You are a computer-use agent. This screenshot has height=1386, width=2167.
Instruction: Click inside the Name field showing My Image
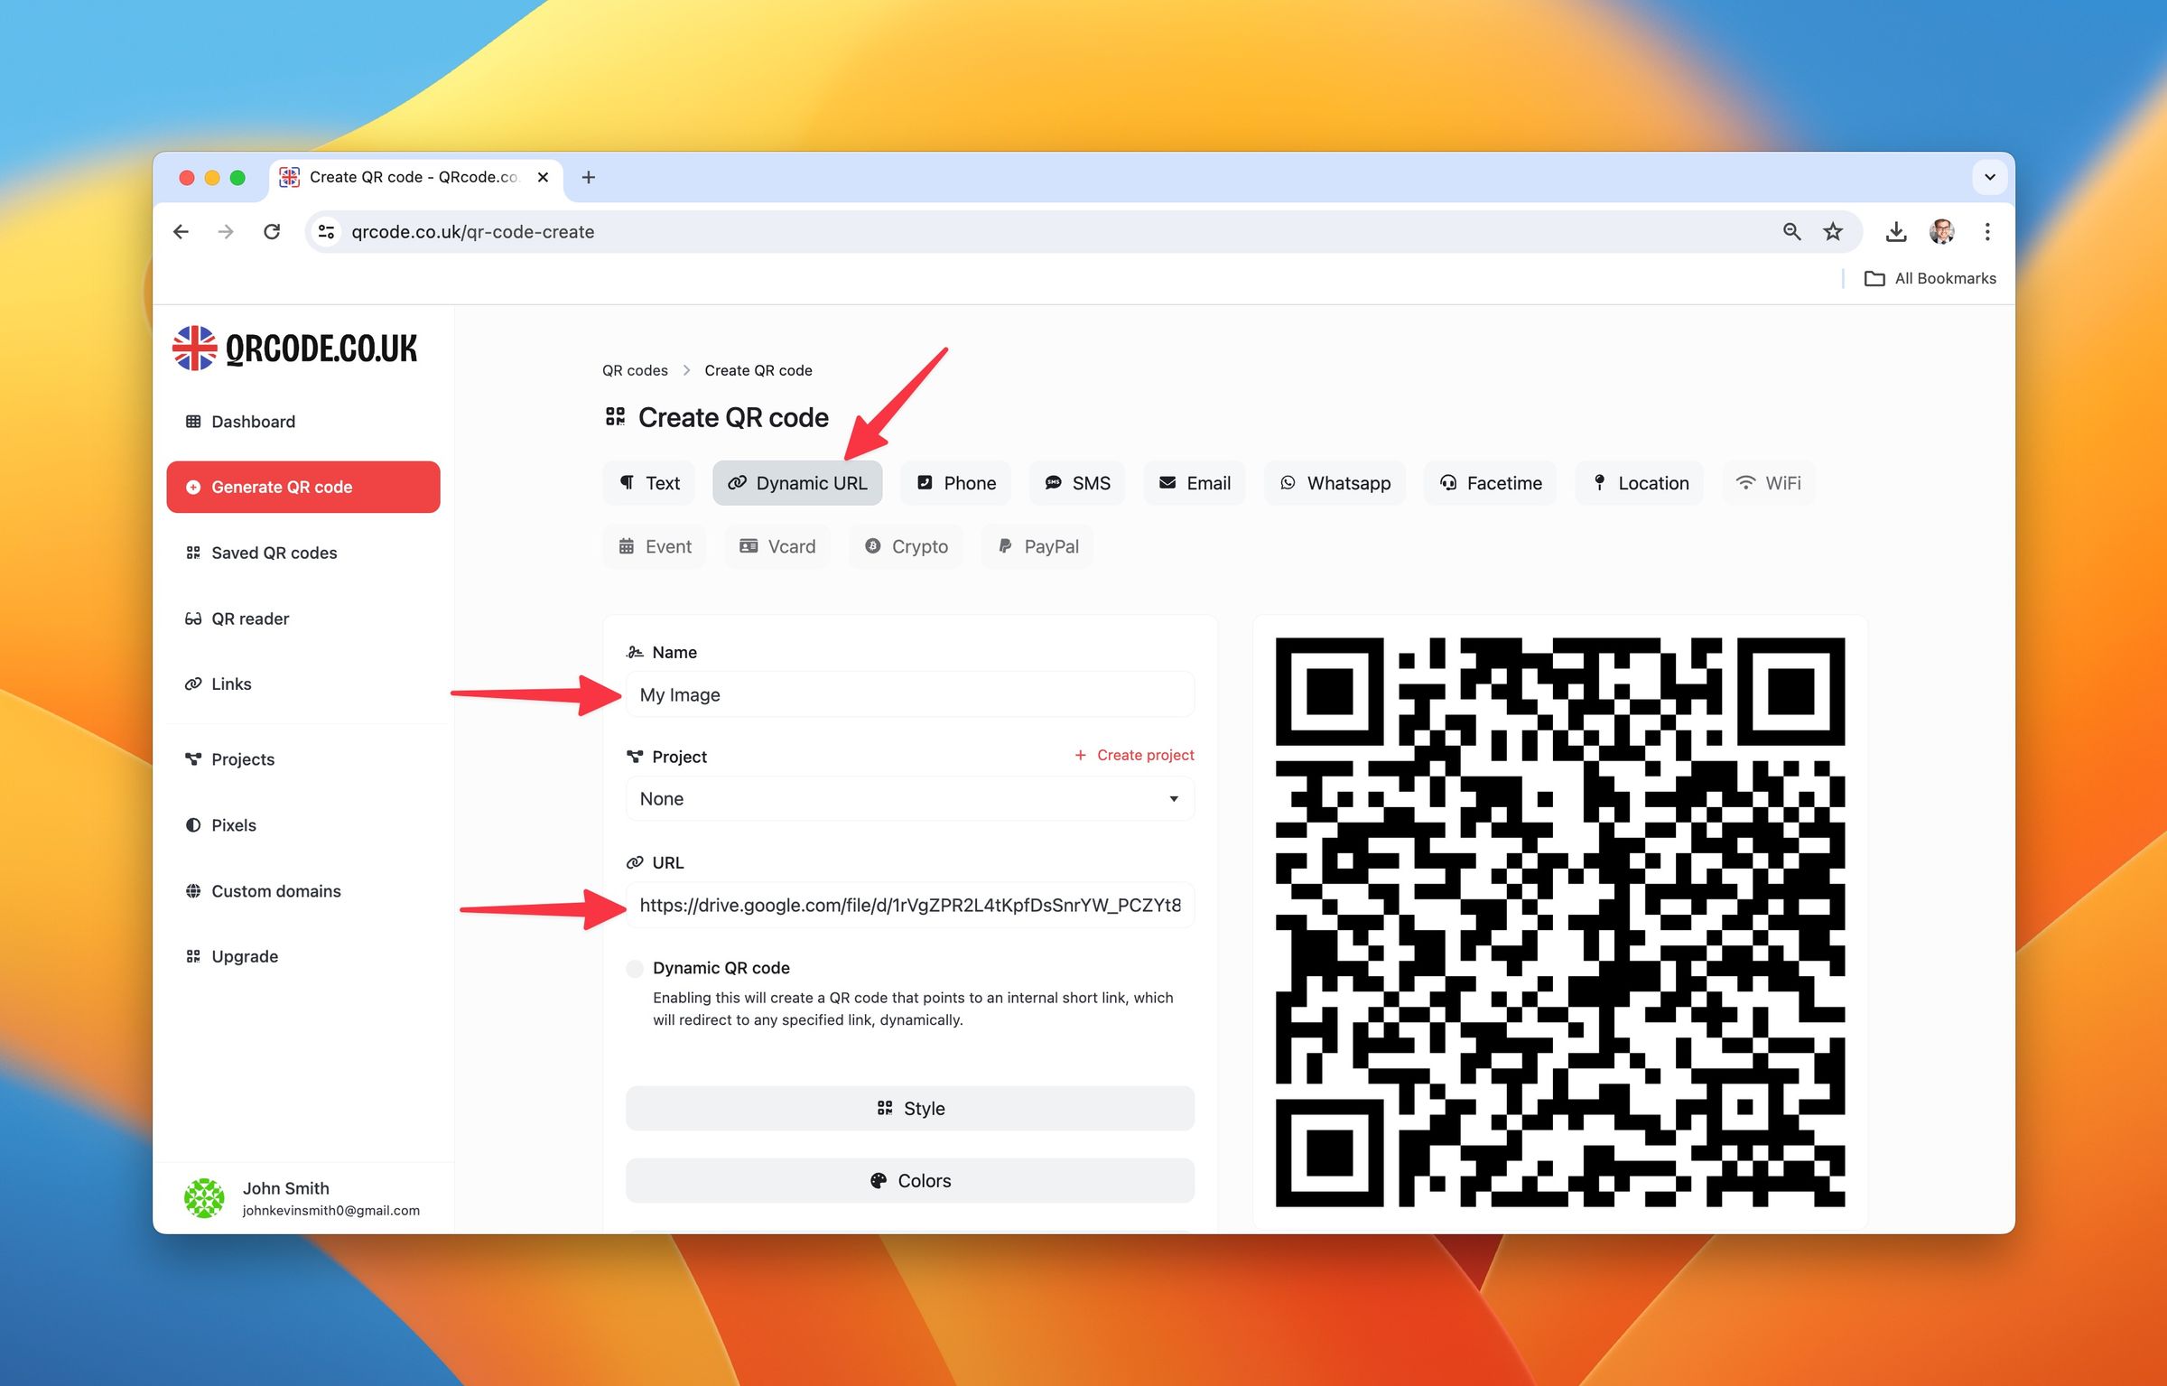909,694
